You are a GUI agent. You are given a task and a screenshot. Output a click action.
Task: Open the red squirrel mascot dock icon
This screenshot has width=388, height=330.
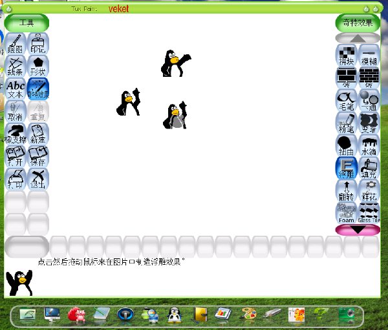[77, 315]
